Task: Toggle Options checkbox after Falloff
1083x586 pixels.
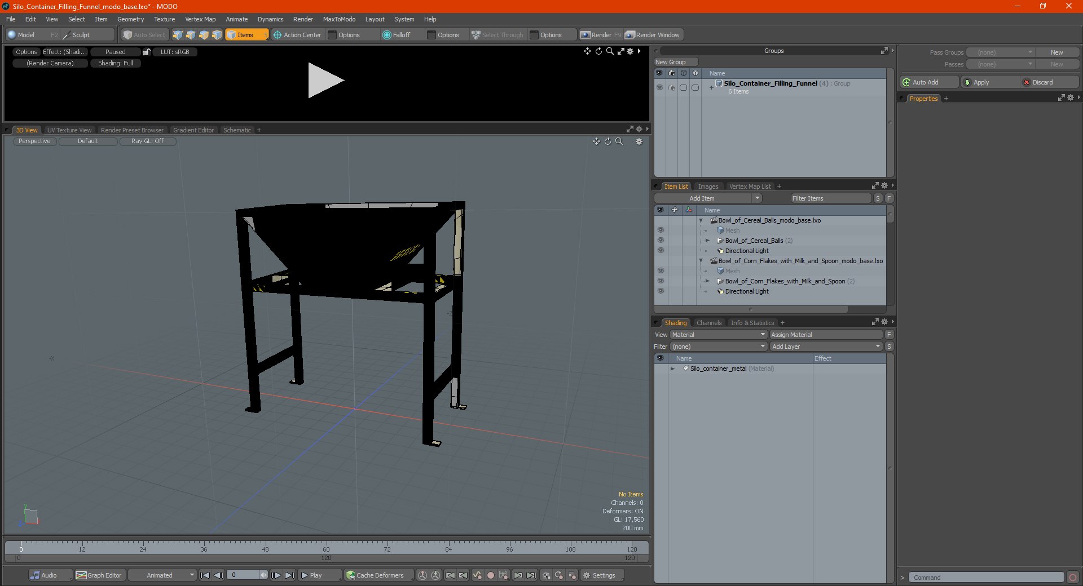Action: pos(432,35)
